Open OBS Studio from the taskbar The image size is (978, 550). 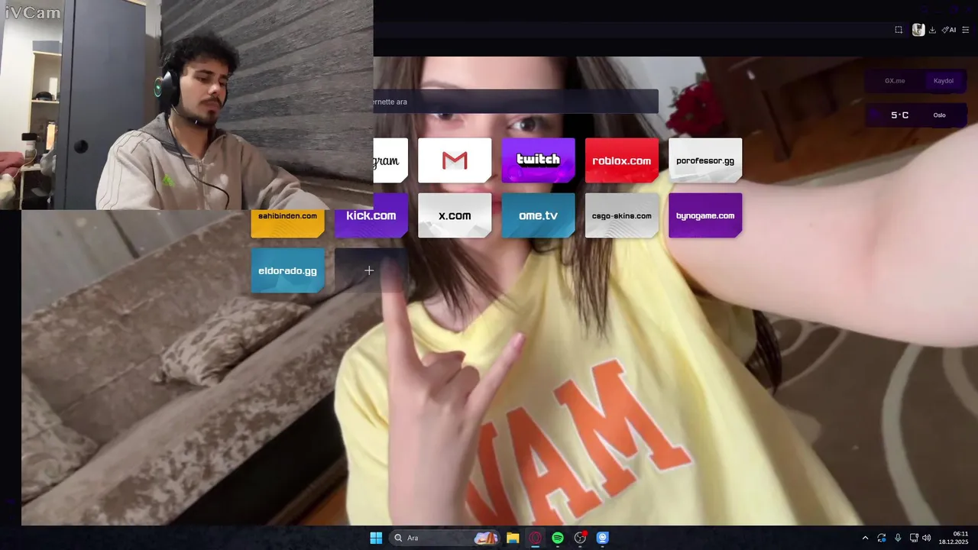pyautogui.click(x=581, y=538)
